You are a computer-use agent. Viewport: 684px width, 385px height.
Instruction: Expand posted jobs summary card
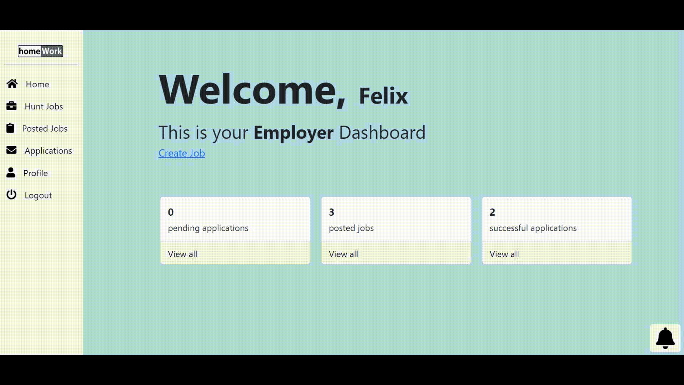343,254
